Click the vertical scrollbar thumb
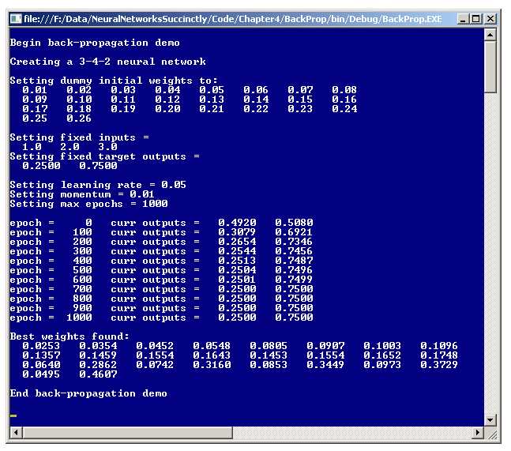This screenshot has height=451, width=511. [x=490, y=67]
